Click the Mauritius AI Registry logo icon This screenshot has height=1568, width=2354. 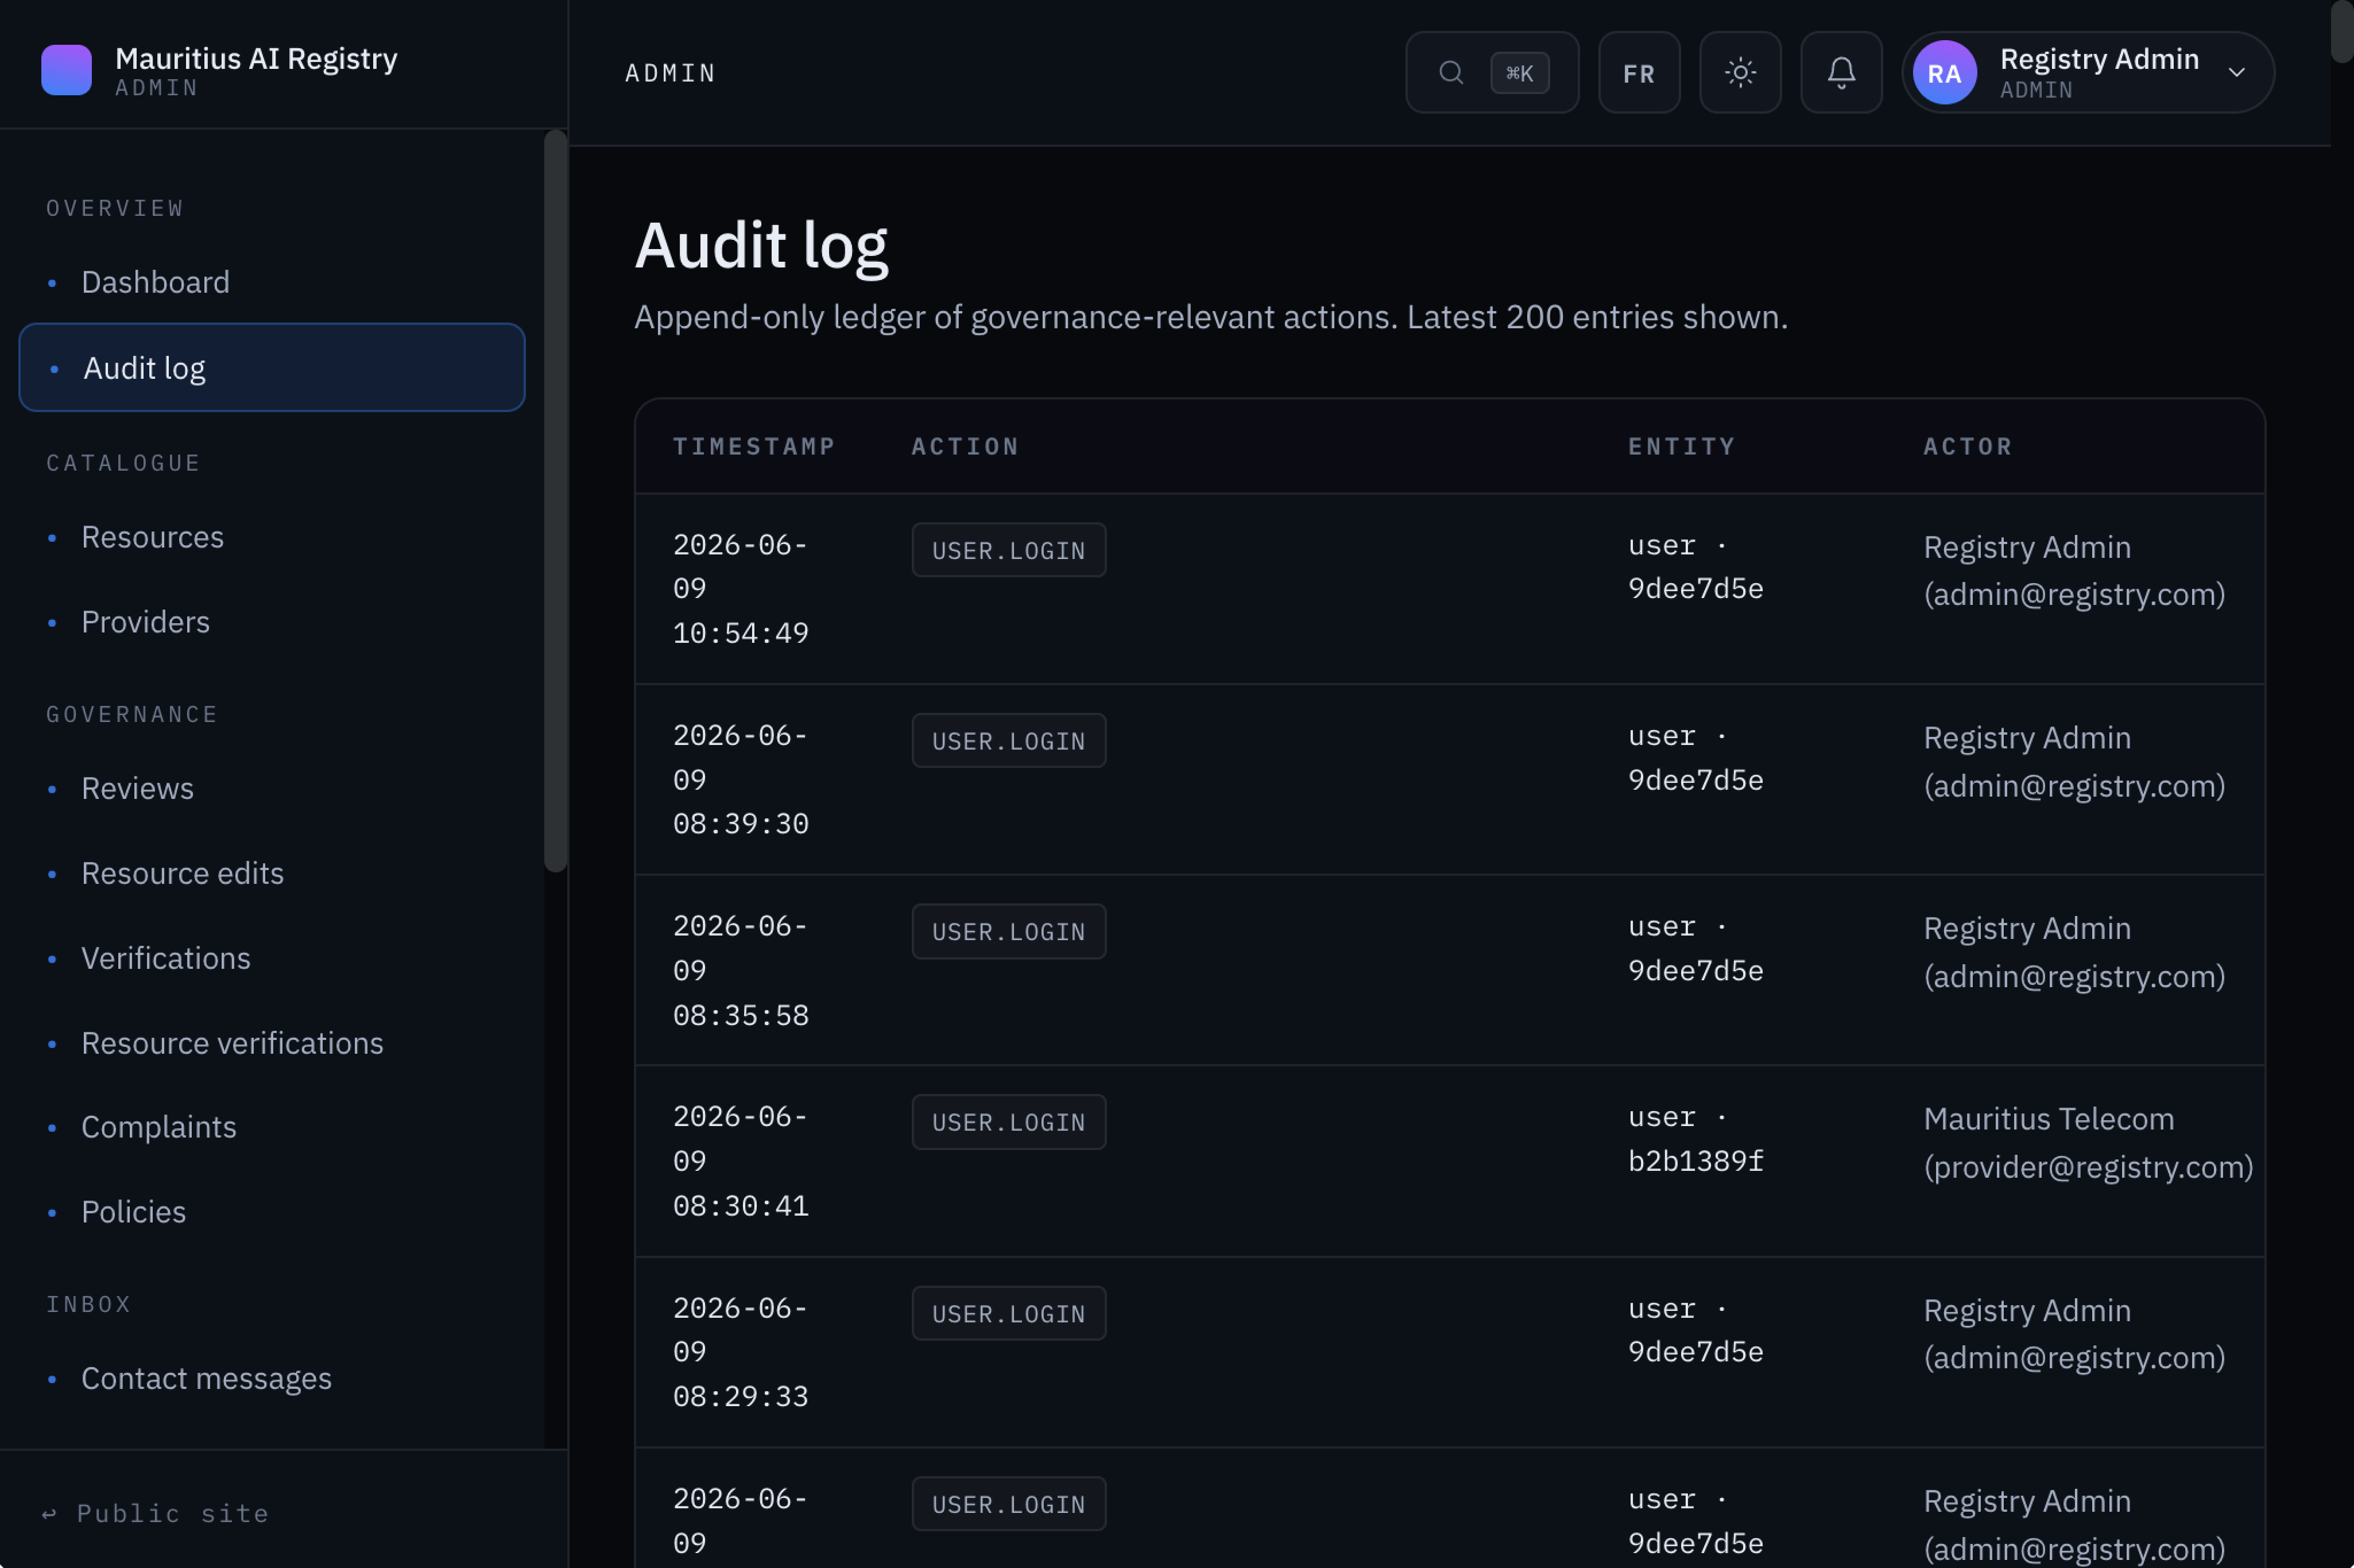[66, 71]
